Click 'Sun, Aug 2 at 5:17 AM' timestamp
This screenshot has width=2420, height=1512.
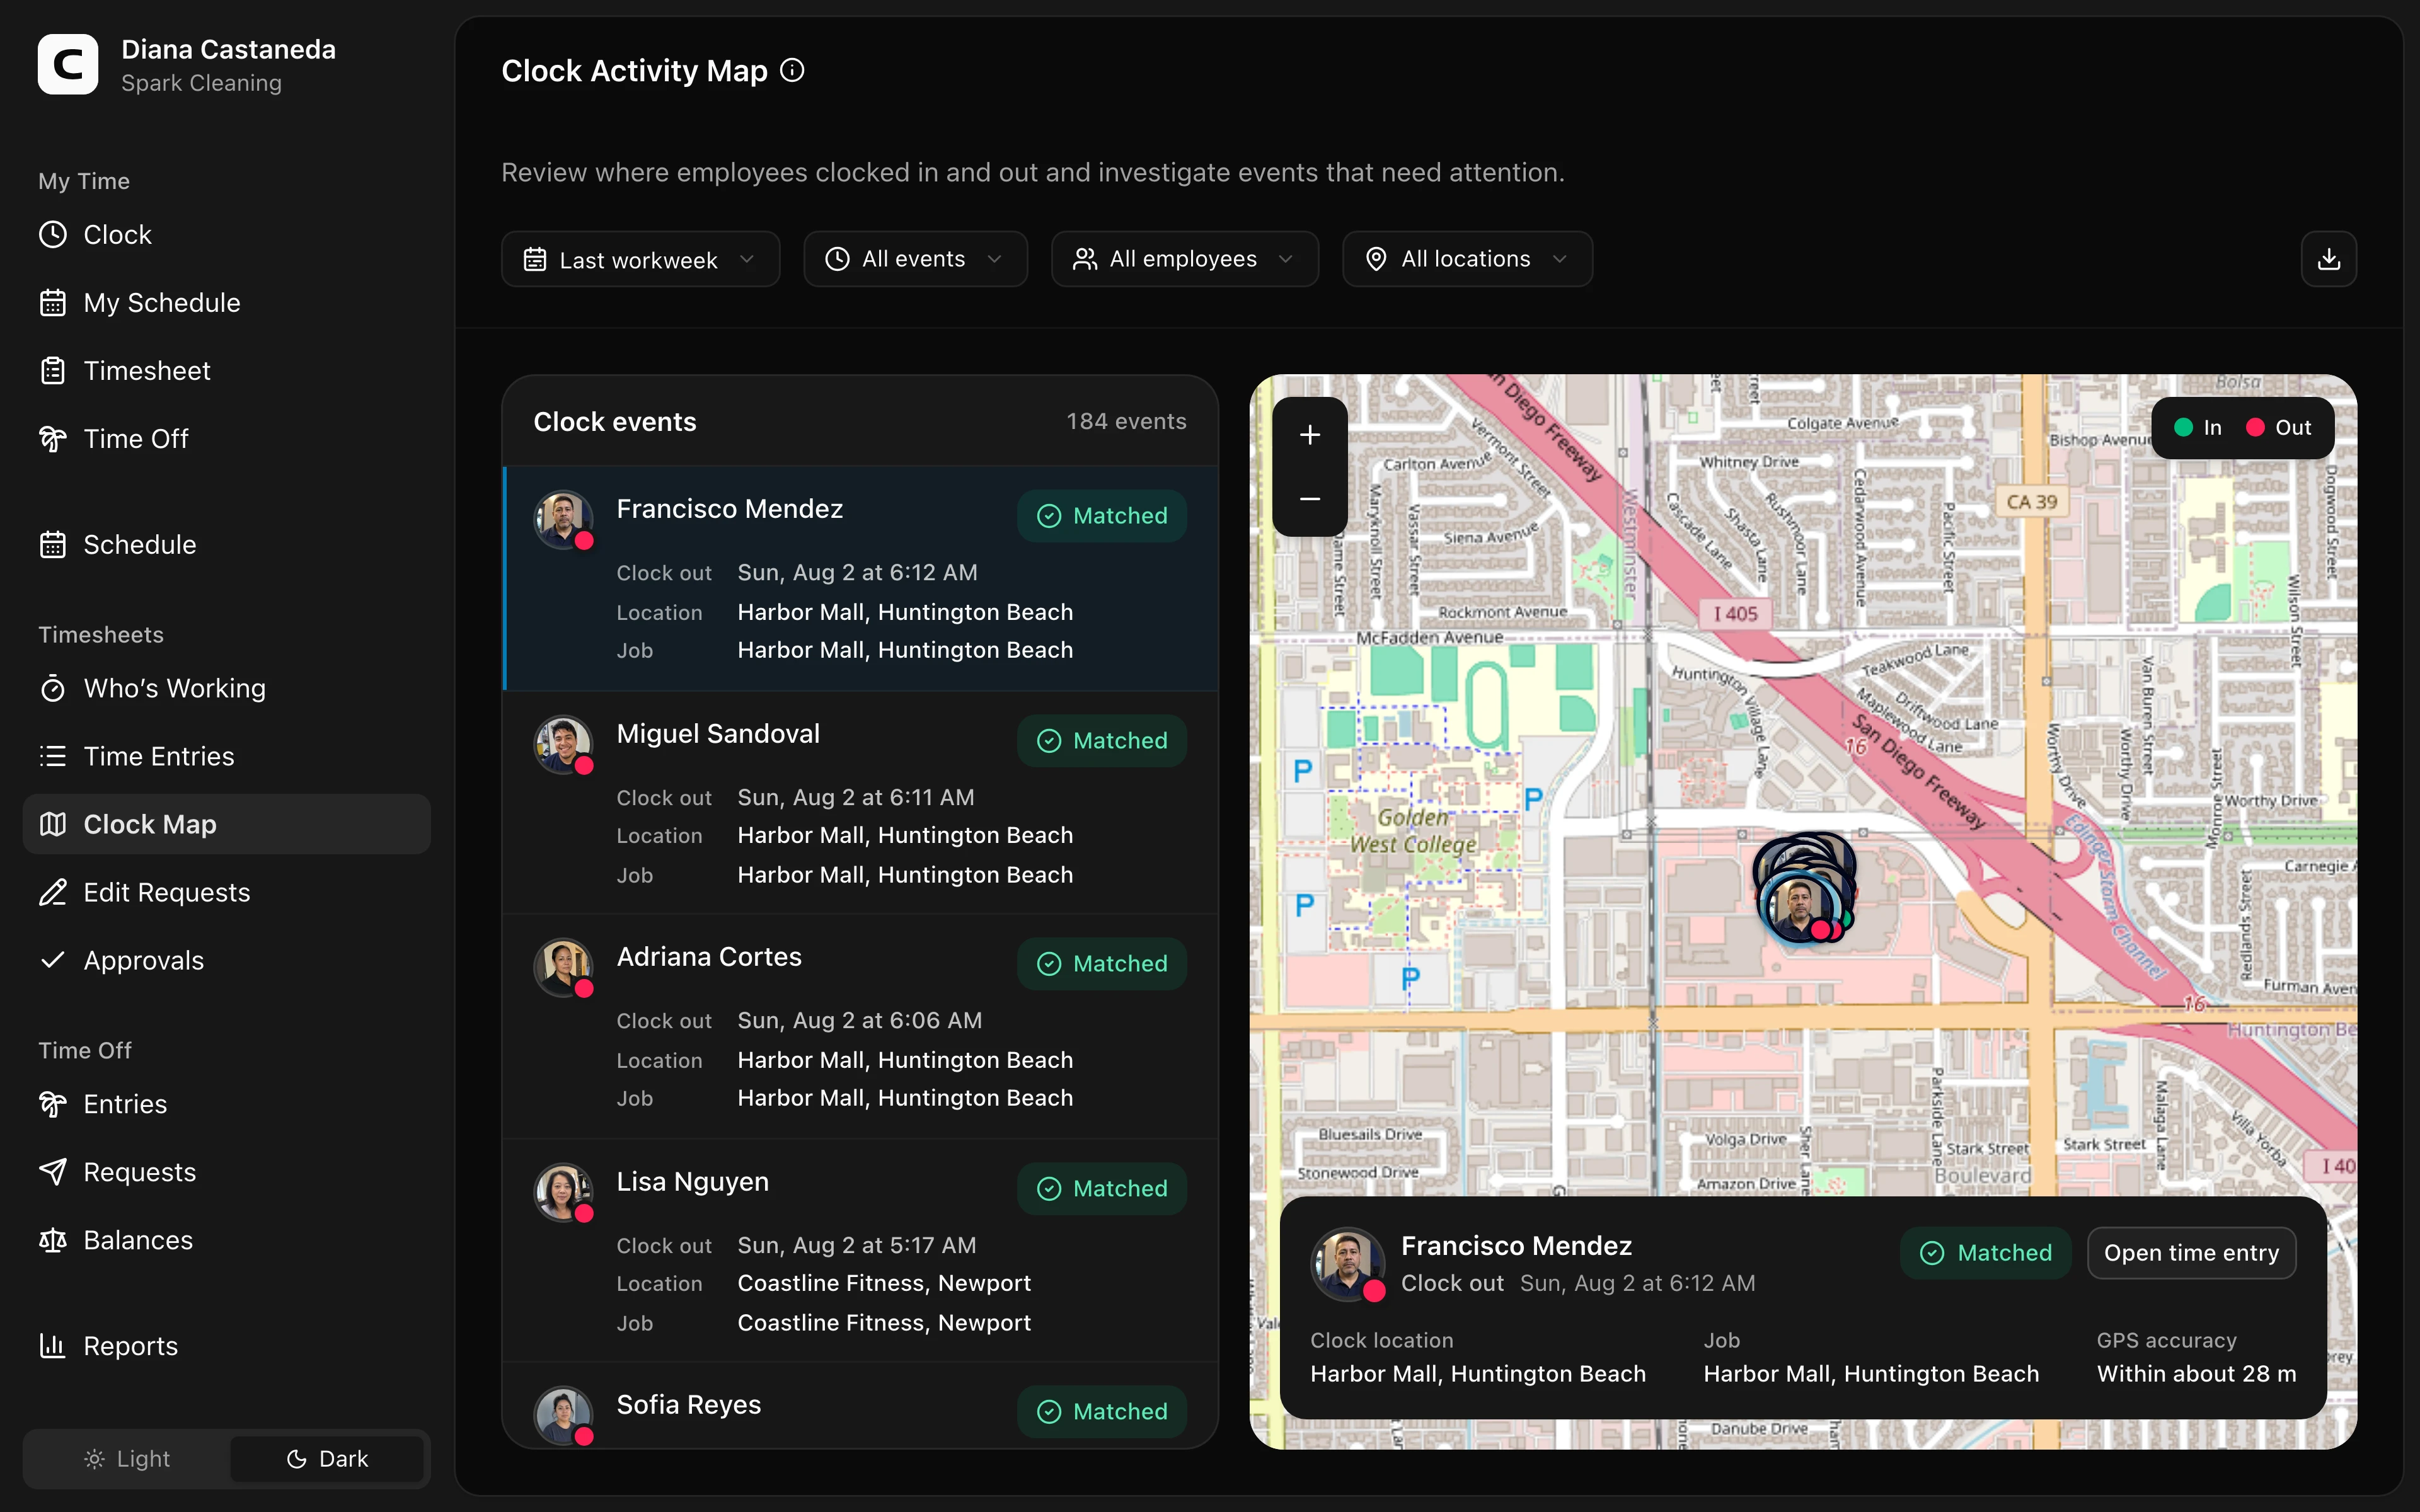pos(857,1246)
